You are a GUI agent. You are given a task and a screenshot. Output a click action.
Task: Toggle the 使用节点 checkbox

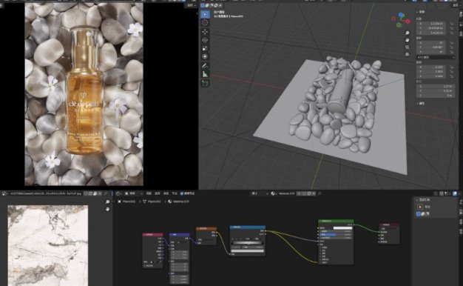click(x=182, y=193)
